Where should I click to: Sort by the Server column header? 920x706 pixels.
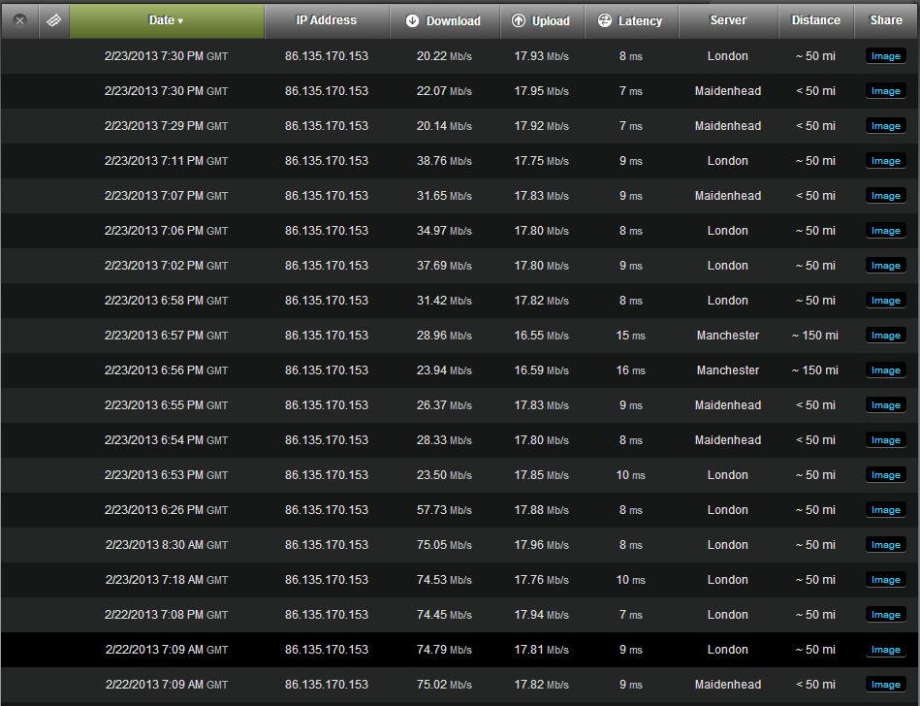728,20
